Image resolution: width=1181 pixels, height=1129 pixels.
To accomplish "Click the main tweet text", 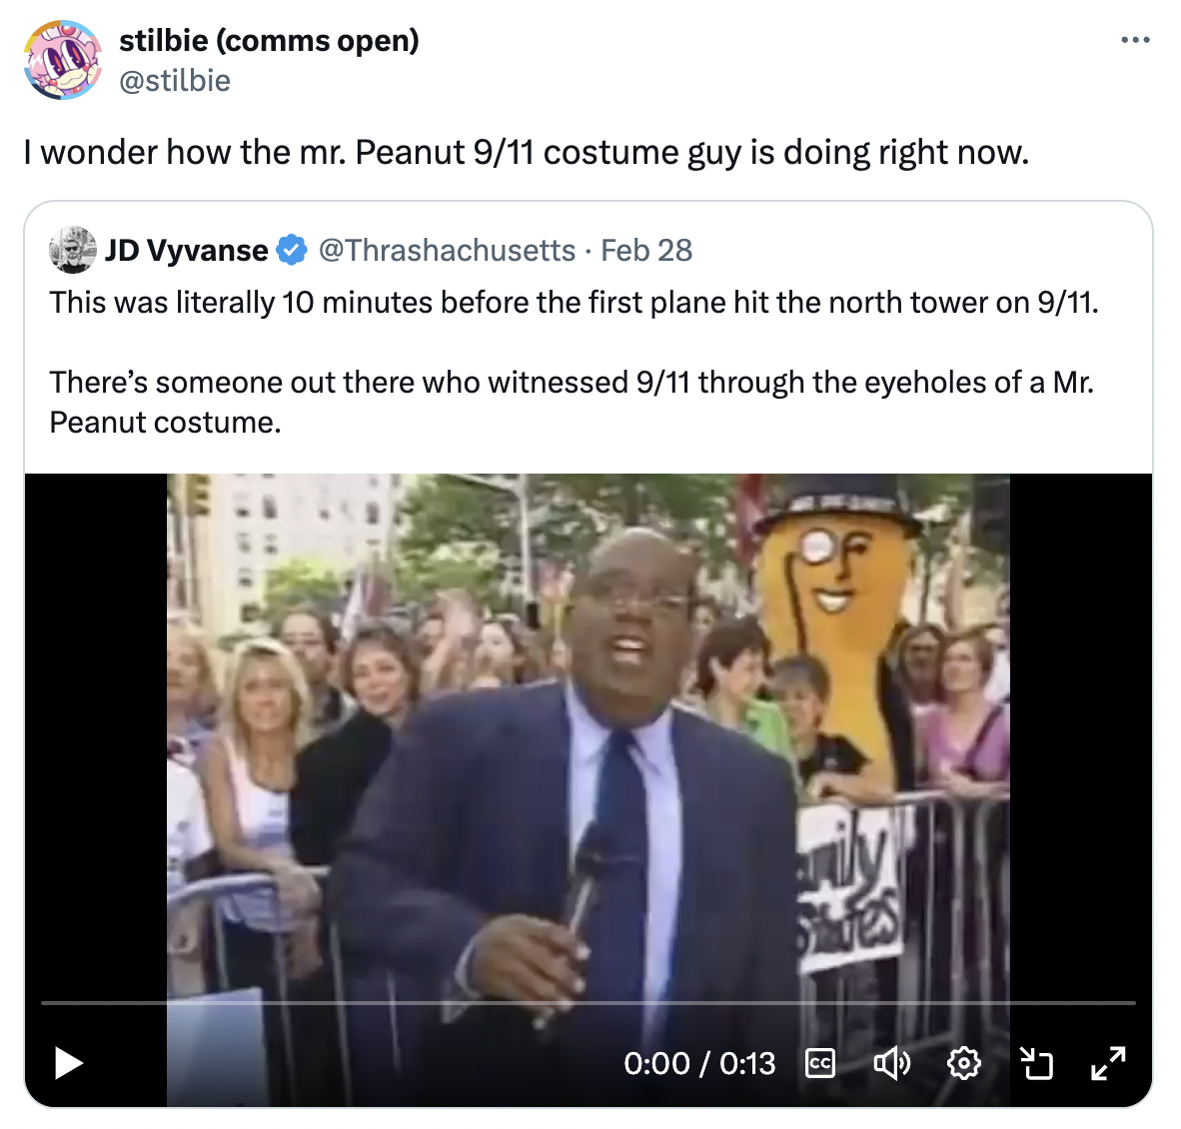I will click(526, 152).
